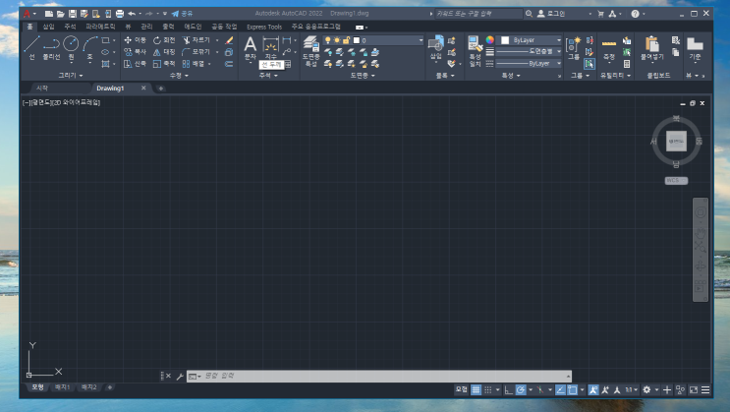The width and height of the screenshot is (730, 412).
Task: Select the Line (선) drawing tool
Action: coord(31,48)
